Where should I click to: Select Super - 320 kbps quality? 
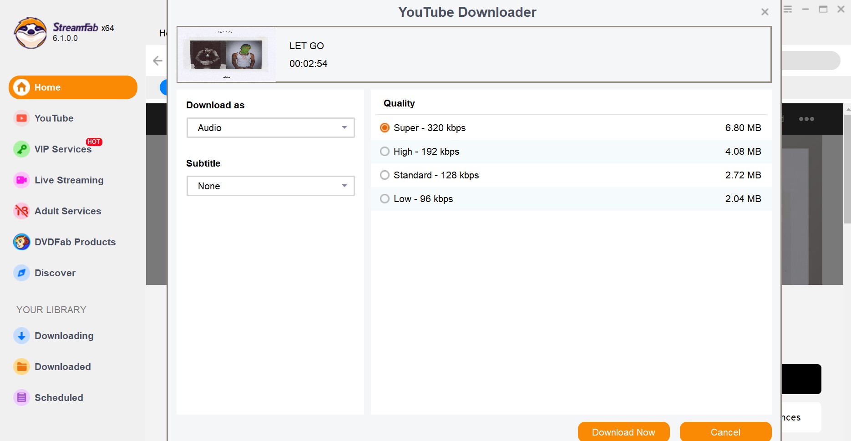385,128
